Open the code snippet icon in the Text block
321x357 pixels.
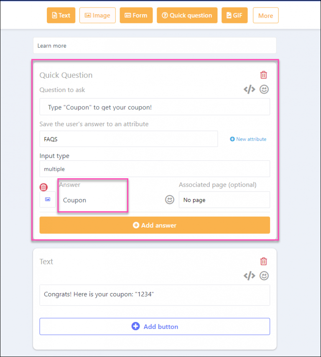coord(250,276)
